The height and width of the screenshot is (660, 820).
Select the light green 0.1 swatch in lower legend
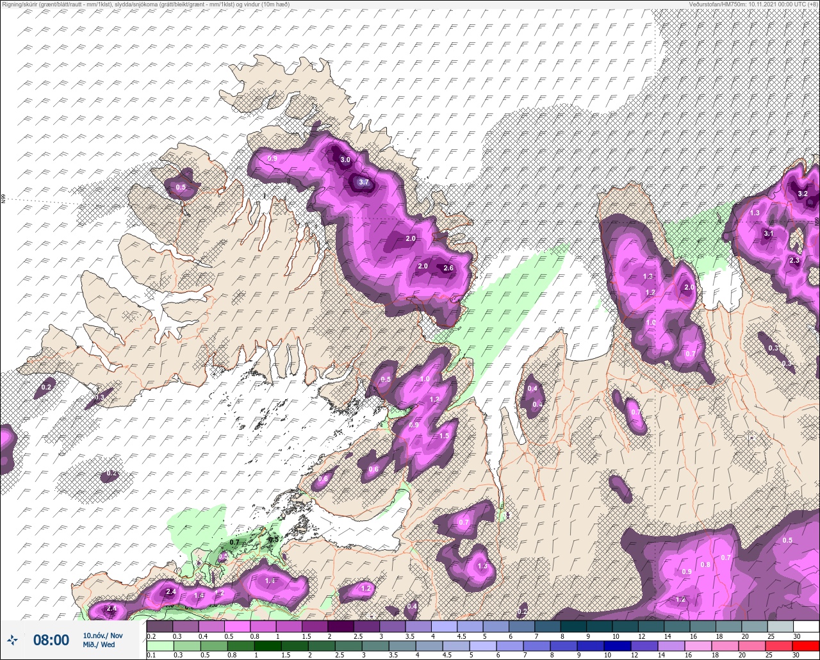click(x=160, y=646)
